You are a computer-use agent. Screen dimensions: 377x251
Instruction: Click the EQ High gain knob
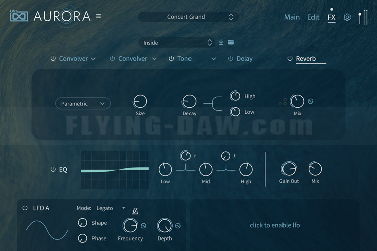[246, 169]
